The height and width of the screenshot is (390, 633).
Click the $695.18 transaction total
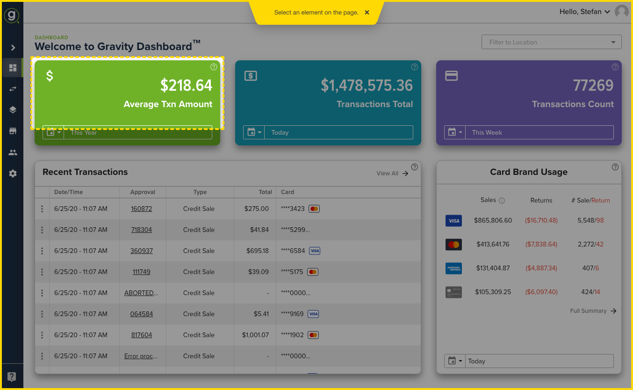(x=258, y=251)
